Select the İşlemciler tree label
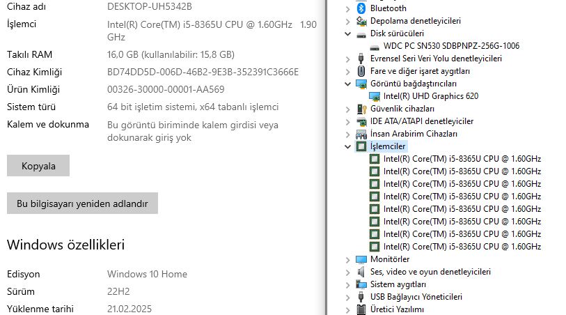This screenshot has height=315, width=566. tap(388, 146)
